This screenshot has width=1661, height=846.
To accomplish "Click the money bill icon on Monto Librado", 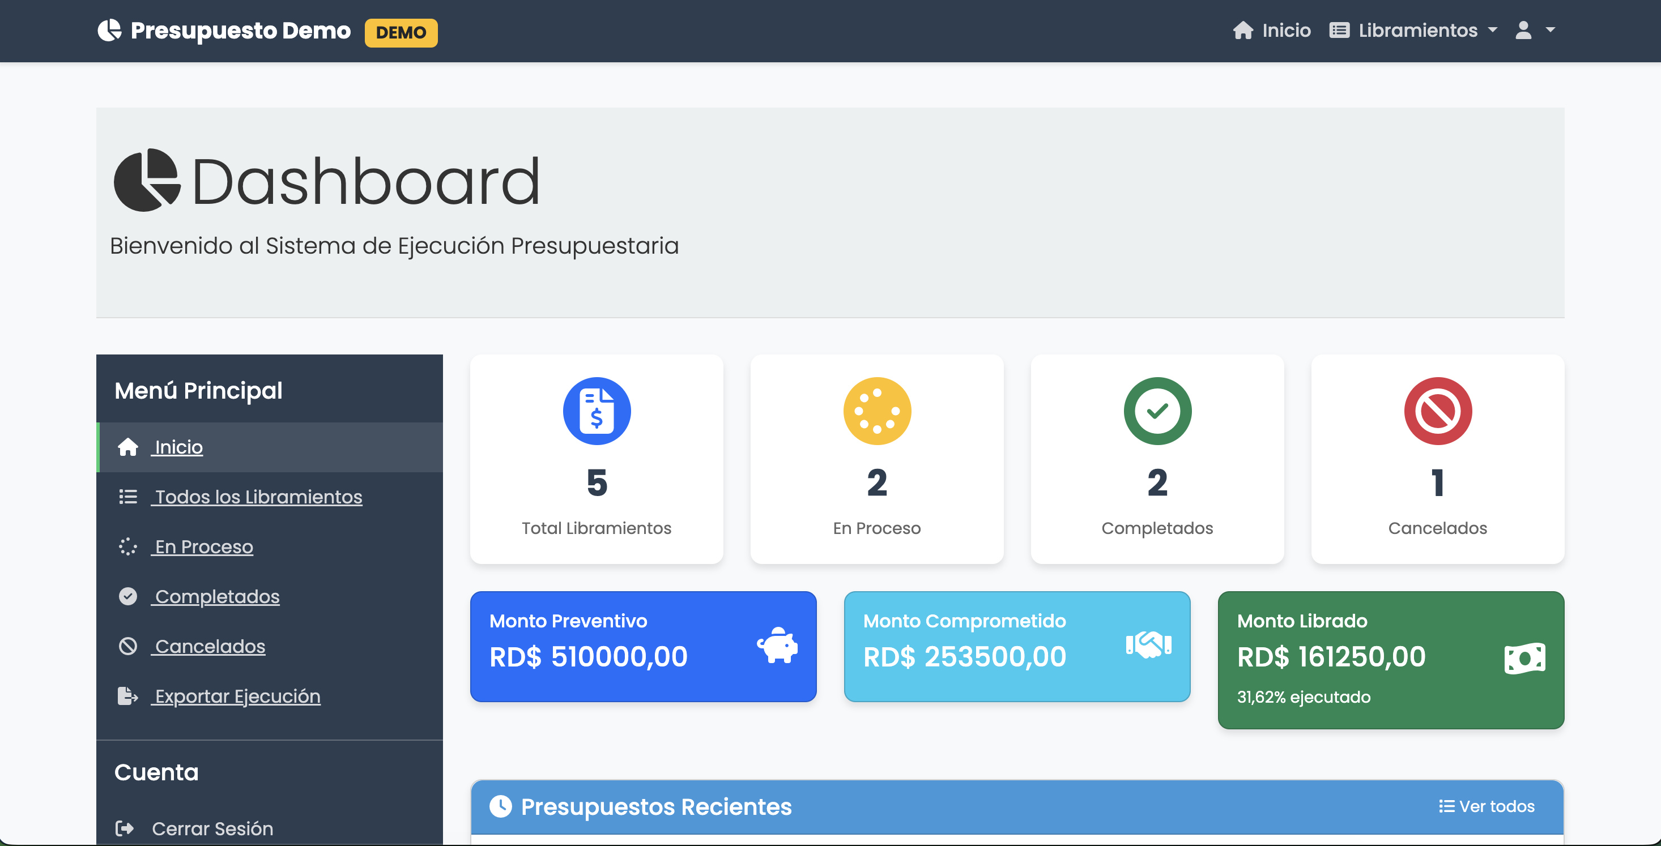I will [x=1524, y=659].
